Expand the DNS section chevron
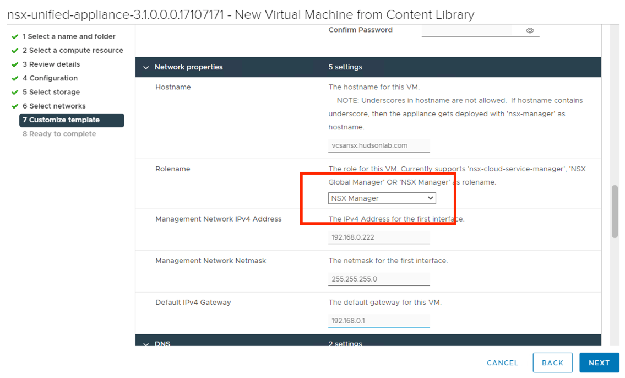625x378 pixels. coord(146,344)
